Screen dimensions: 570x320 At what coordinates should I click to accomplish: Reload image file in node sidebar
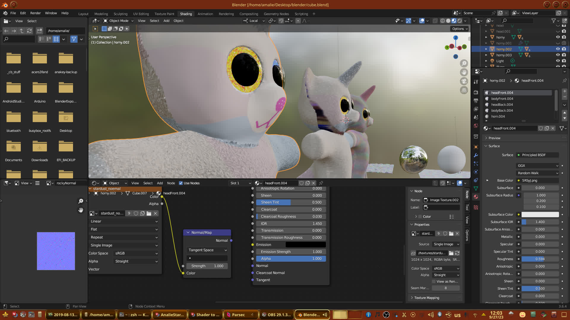pyautogui.click(x=457, y=253)
